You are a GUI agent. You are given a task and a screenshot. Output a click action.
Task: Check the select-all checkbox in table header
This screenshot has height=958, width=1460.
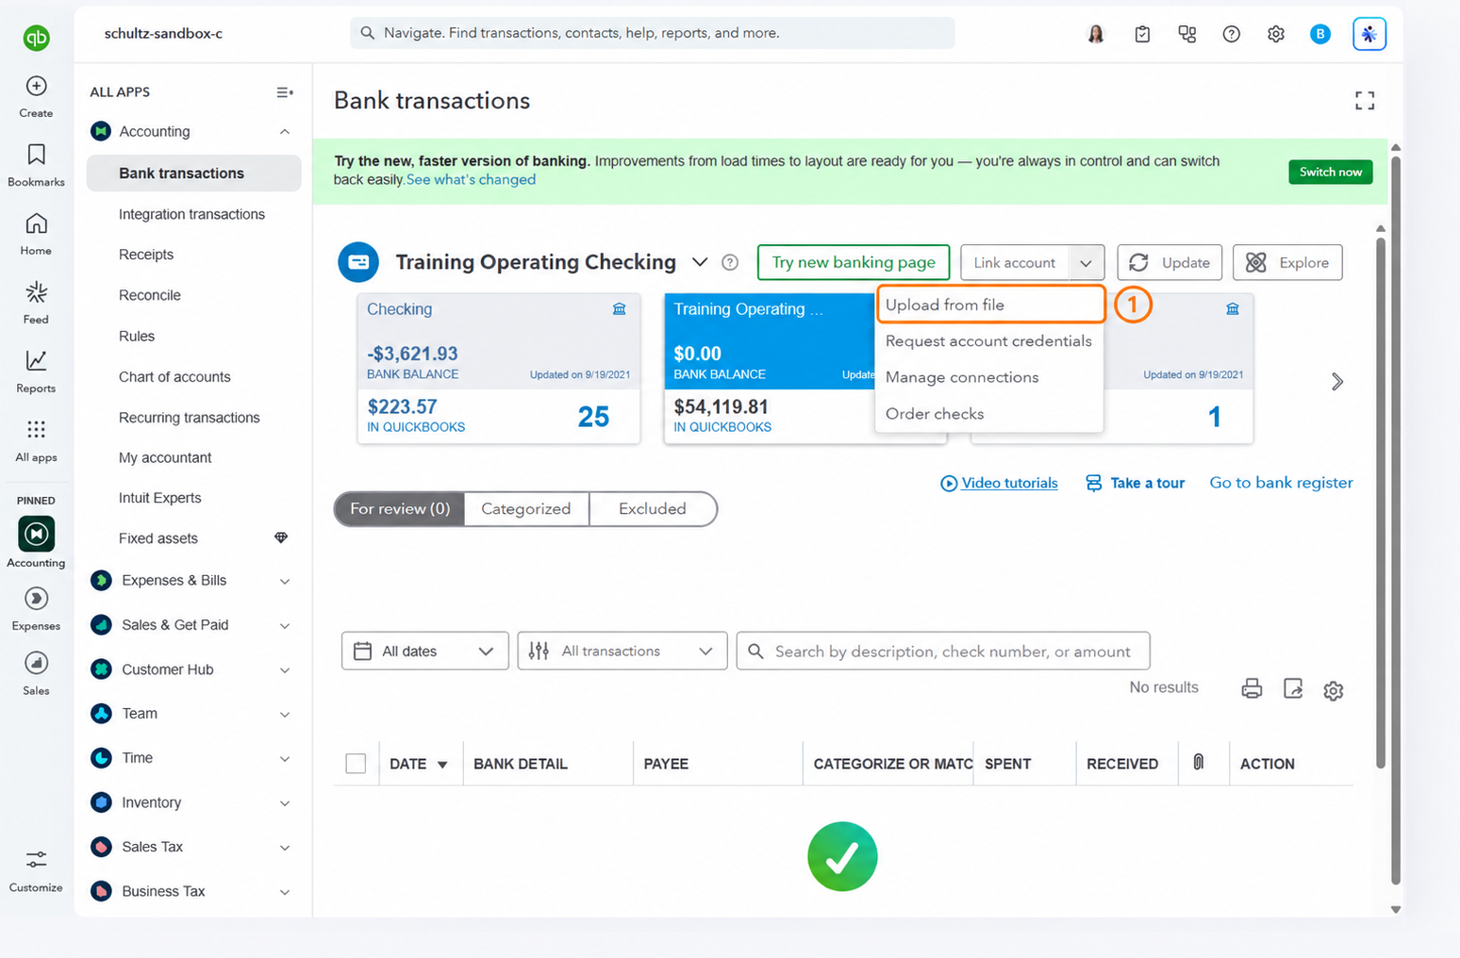(x=356, y=764)
